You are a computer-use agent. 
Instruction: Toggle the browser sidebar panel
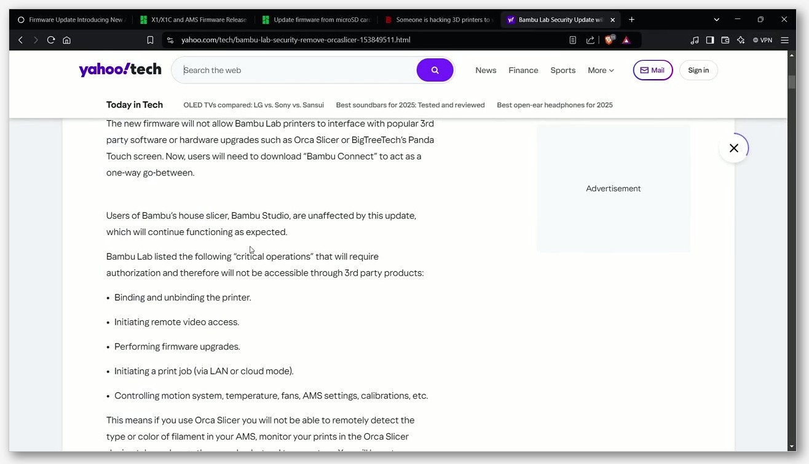click(710, 40)
